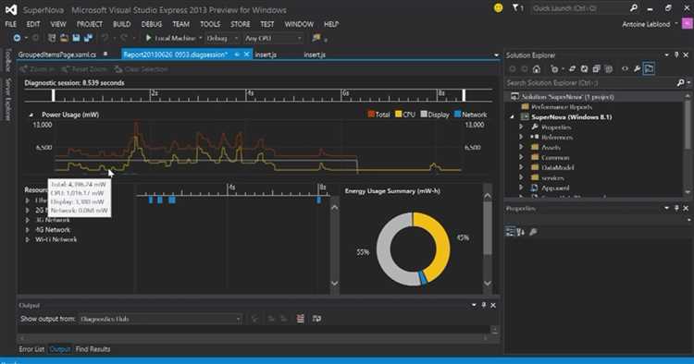The image size is (694, 364).
Task: Click the Home icon in Solution Explorer
Action: pos(537,69)
